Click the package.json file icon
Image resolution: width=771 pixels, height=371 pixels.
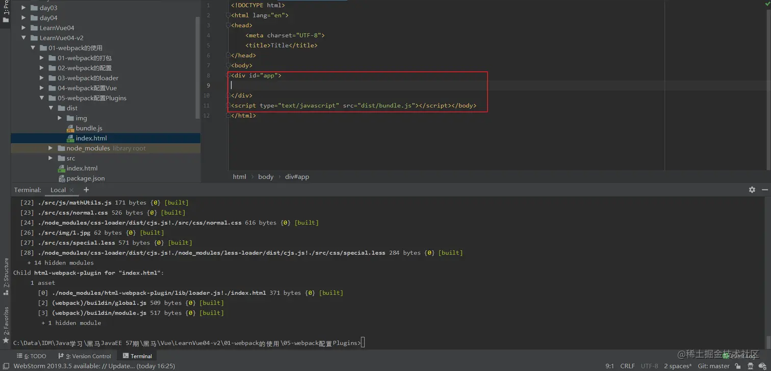tap(61, 178)
